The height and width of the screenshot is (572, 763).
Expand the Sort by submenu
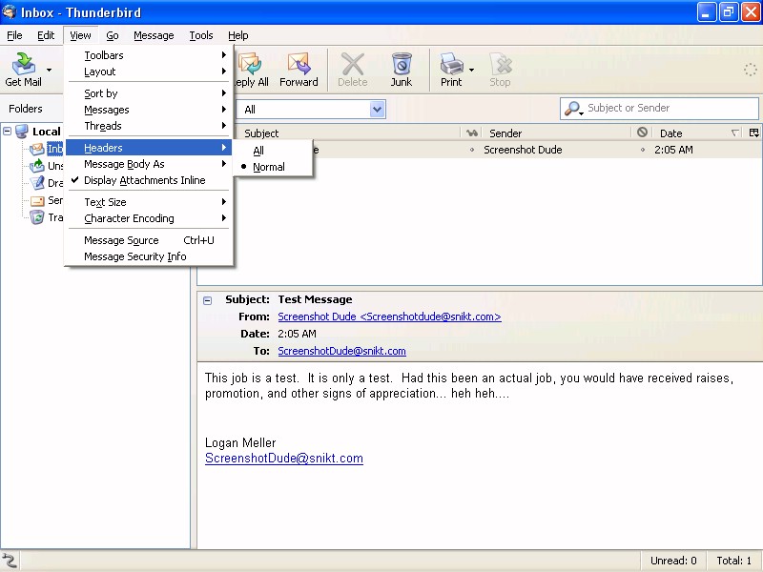(149, 93)
